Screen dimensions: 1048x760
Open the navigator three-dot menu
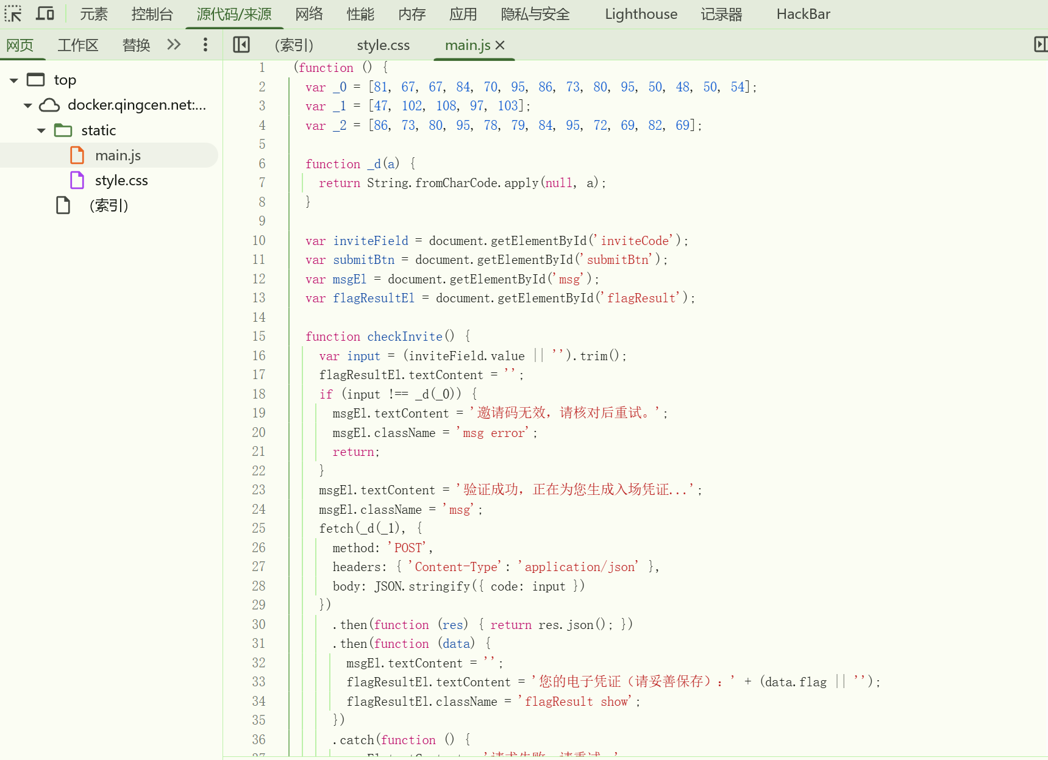click(205, 44)
